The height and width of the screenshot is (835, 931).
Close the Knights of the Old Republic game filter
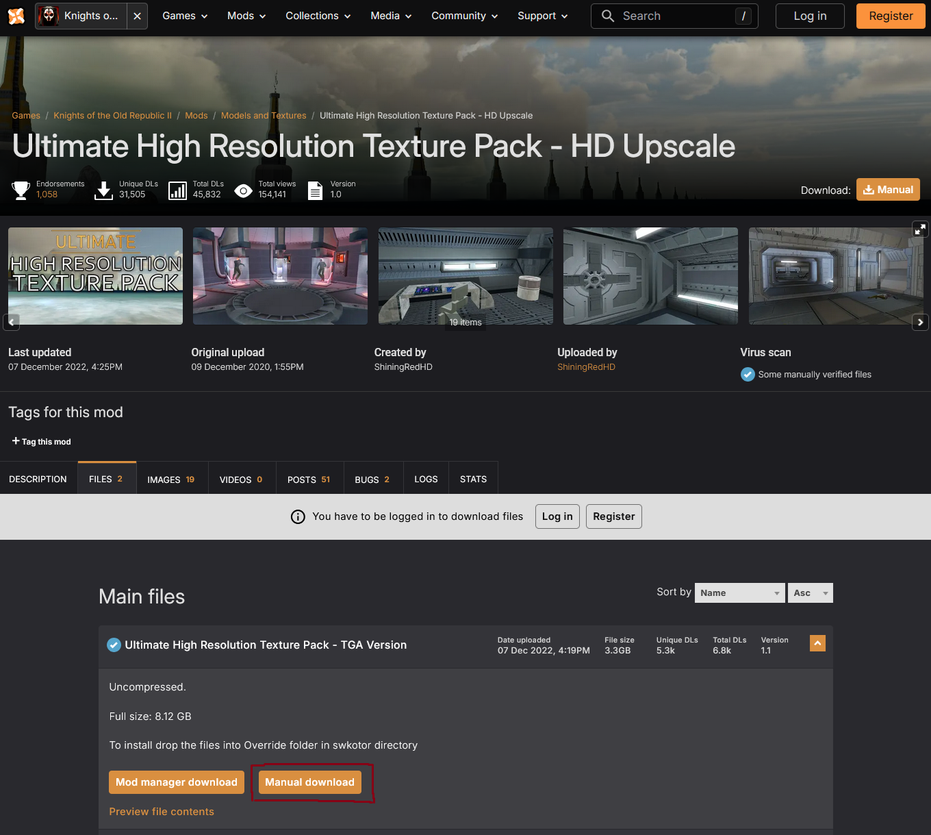(x=137, y=16)
